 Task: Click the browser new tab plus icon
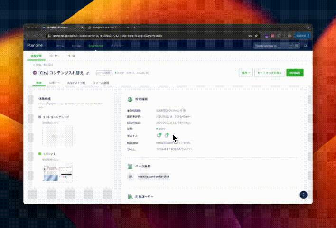(134, 28)
